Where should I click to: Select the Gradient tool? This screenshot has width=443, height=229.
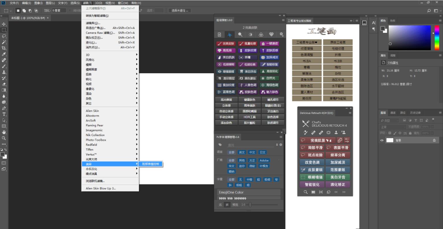pyautogui.click(x=4, y=90)
